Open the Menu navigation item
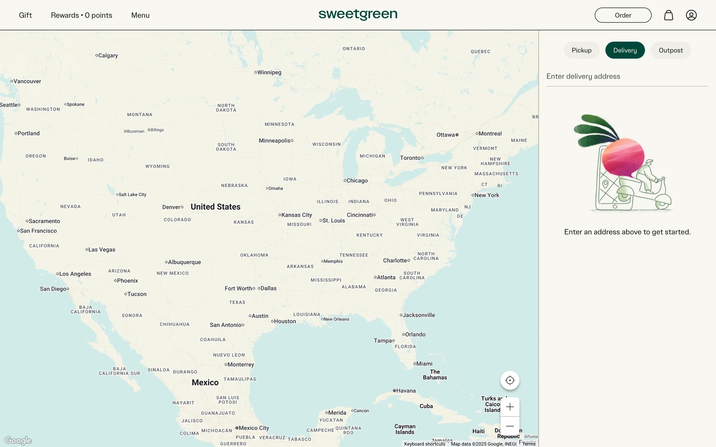The height and width of the screenshot is (447, 716). (x=140, y=15)
